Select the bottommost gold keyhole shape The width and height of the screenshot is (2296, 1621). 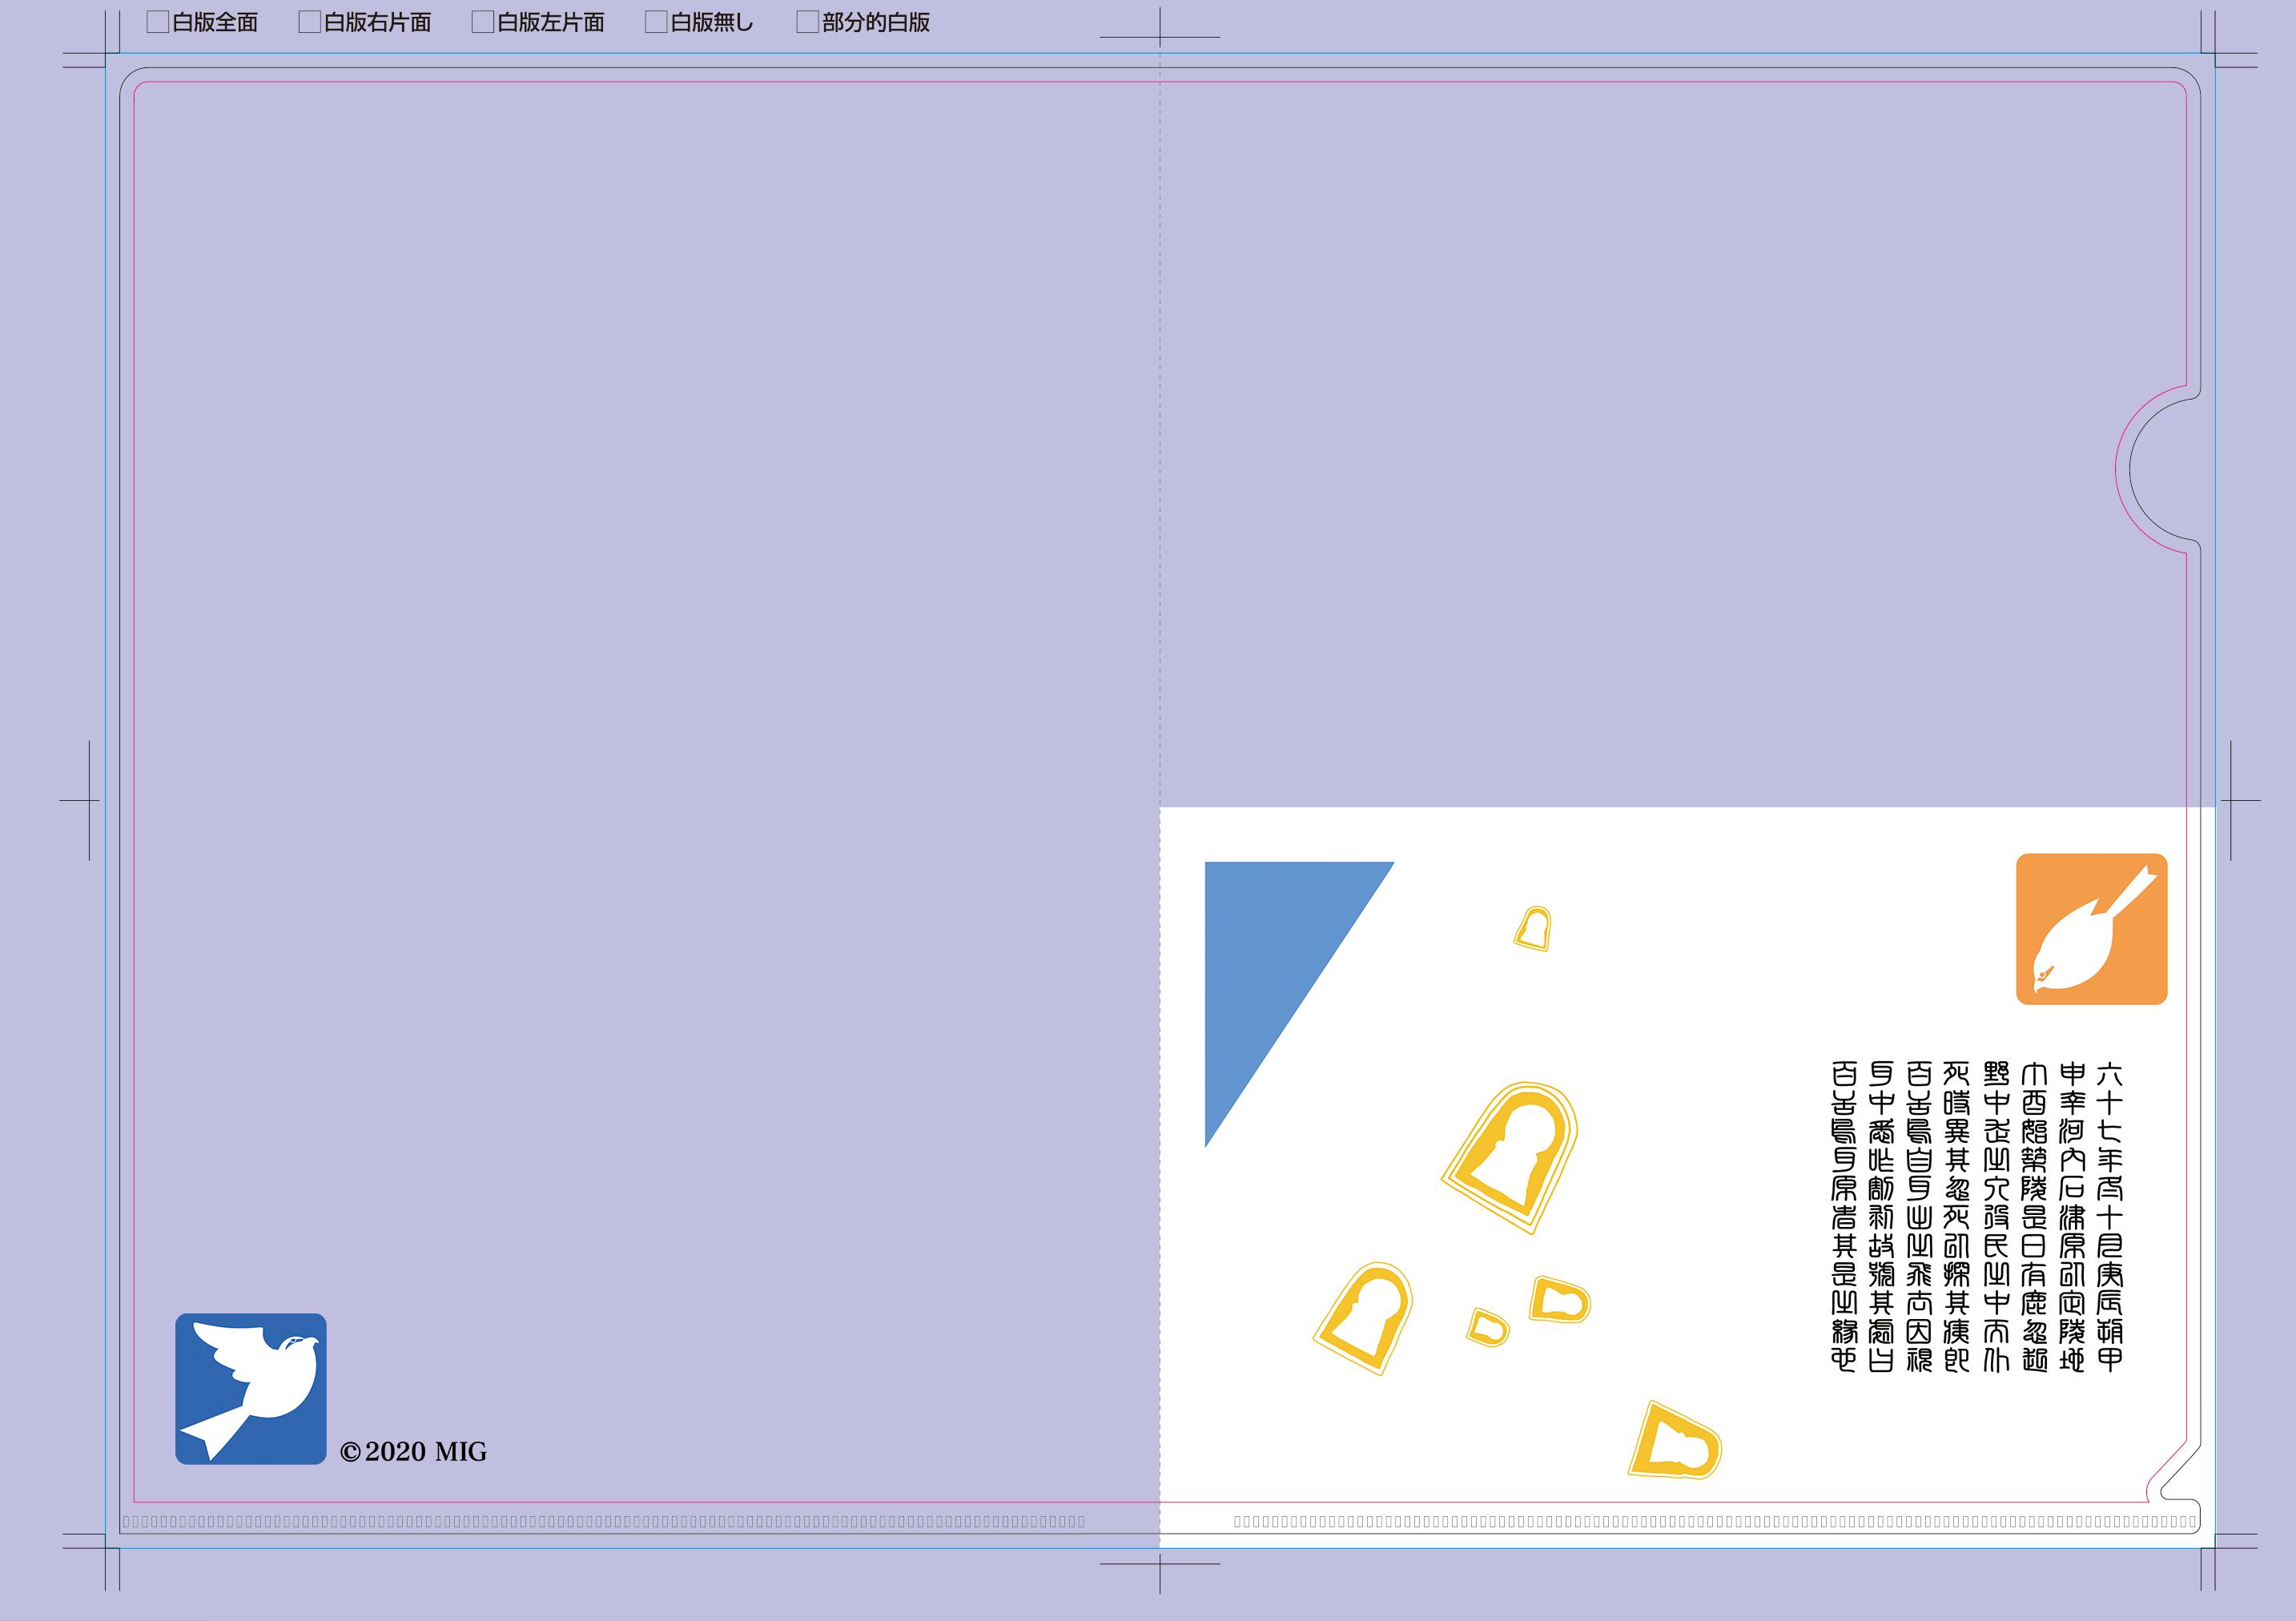pos(1675,1442)
